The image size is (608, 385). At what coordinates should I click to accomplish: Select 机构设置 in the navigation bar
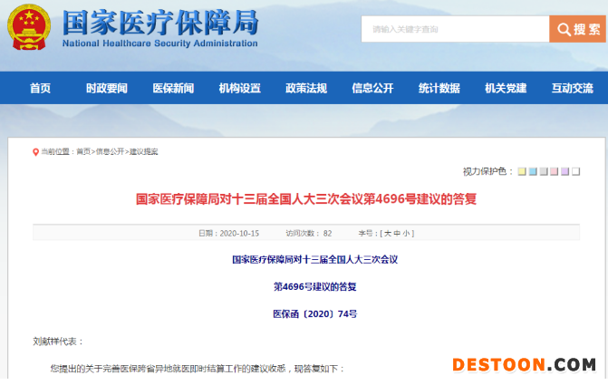[239, 88]
